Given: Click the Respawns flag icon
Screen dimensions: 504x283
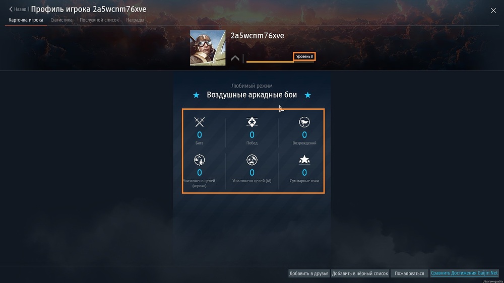Looking at the screenshot, I should point(304,122).
